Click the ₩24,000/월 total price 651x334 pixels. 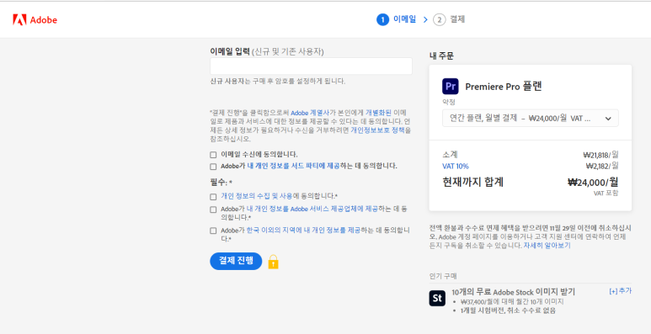point(593,183)
